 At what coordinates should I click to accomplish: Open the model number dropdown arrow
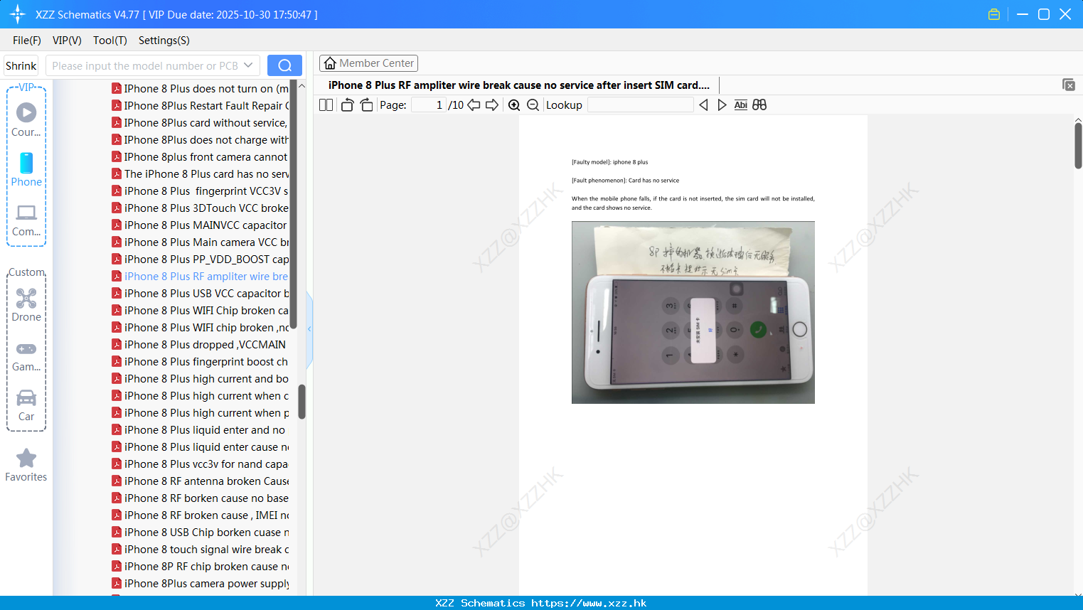click(x=248, y=65)
